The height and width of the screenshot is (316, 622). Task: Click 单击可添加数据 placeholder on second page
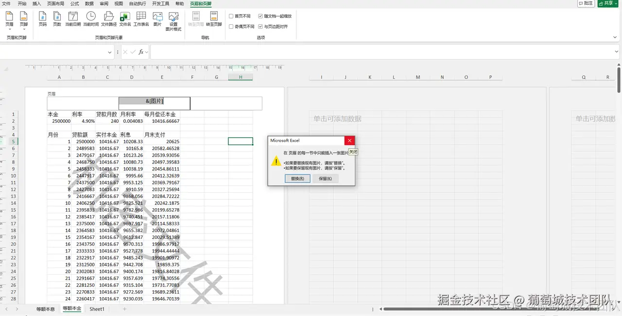(x=337, y=118)
